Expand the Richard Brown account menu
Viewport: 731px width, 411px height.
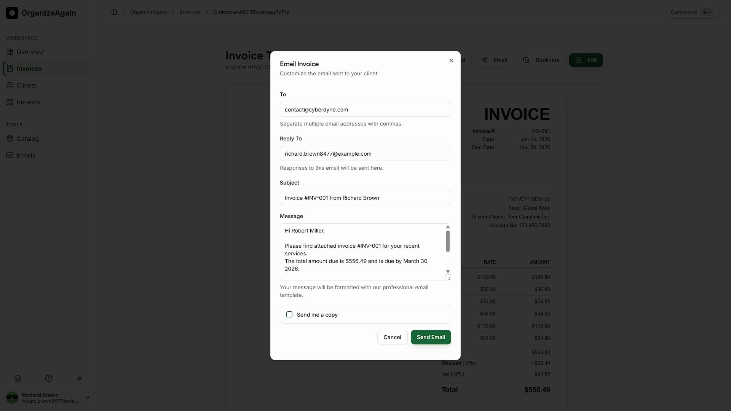pos(87,397)
